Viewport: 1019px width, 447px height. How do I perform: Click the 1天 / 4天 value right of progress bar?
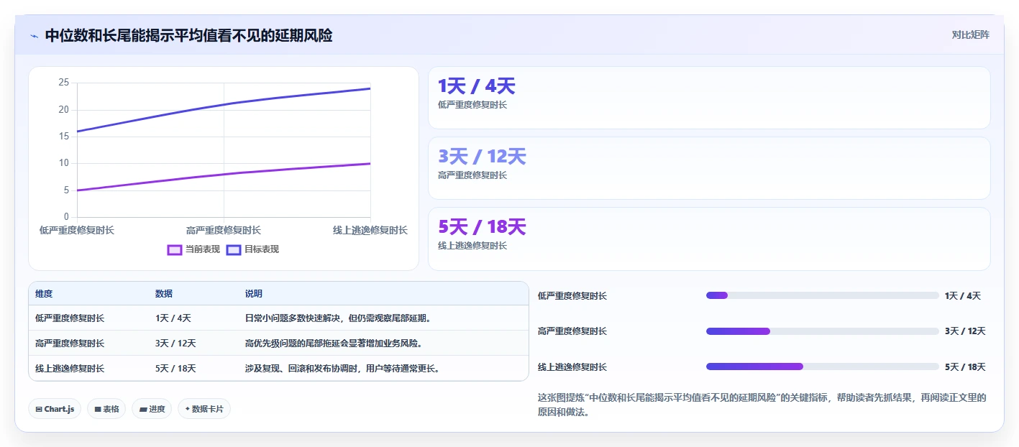[x=963, y=296]
